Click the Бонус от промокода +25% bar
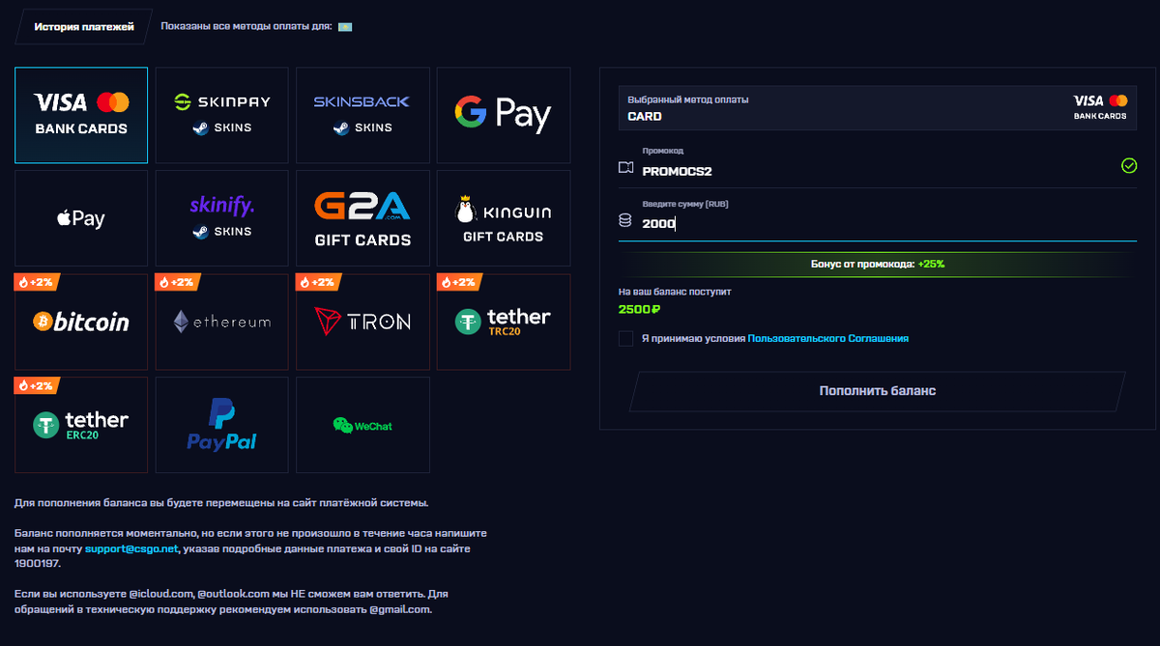Viewport: 1160px width, 646px height. 878,264
